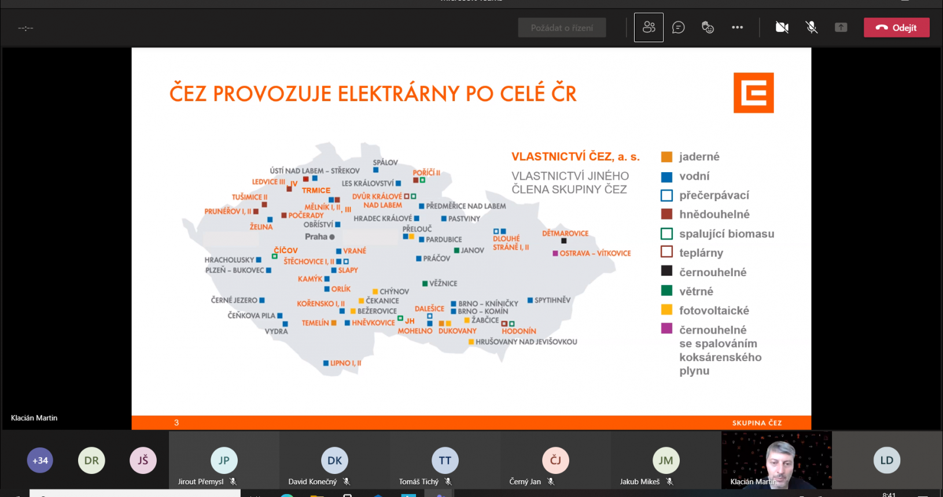Select Černý Jan participant tile

coord(555,460)
